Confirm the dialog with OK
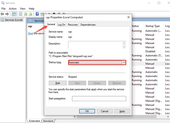This screenshot has width=170, height=123. [87, 111]
